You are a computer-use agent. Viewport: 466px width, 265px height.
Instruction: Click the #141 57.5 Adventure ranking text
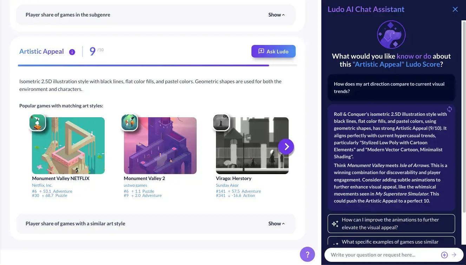click(238, 191)
